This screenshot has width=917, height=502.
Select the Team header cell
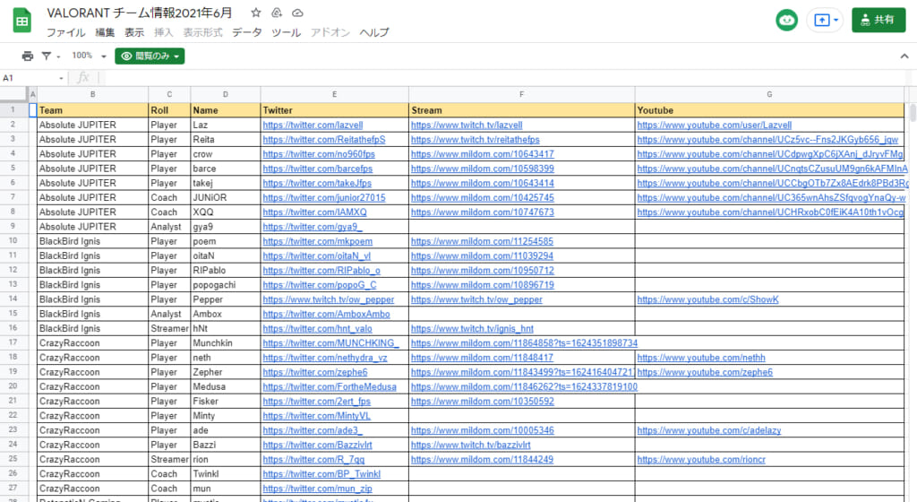pos(92,110)
